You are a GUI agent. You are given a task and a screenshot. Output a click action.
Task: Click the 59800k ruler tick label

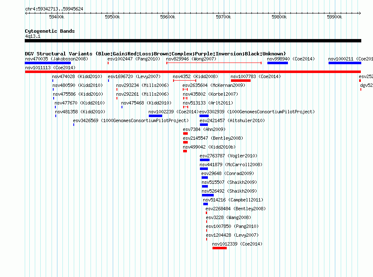pyautogui.click(x=279, y=17)
